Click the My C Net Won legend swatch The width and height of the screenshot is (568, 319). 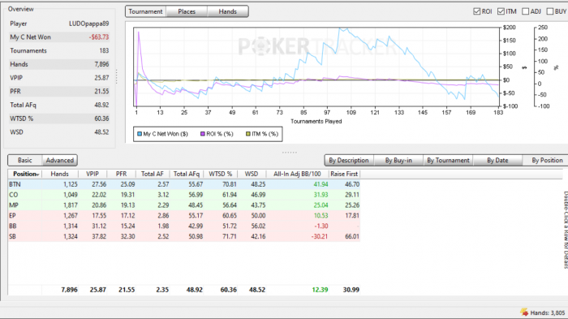140,134
